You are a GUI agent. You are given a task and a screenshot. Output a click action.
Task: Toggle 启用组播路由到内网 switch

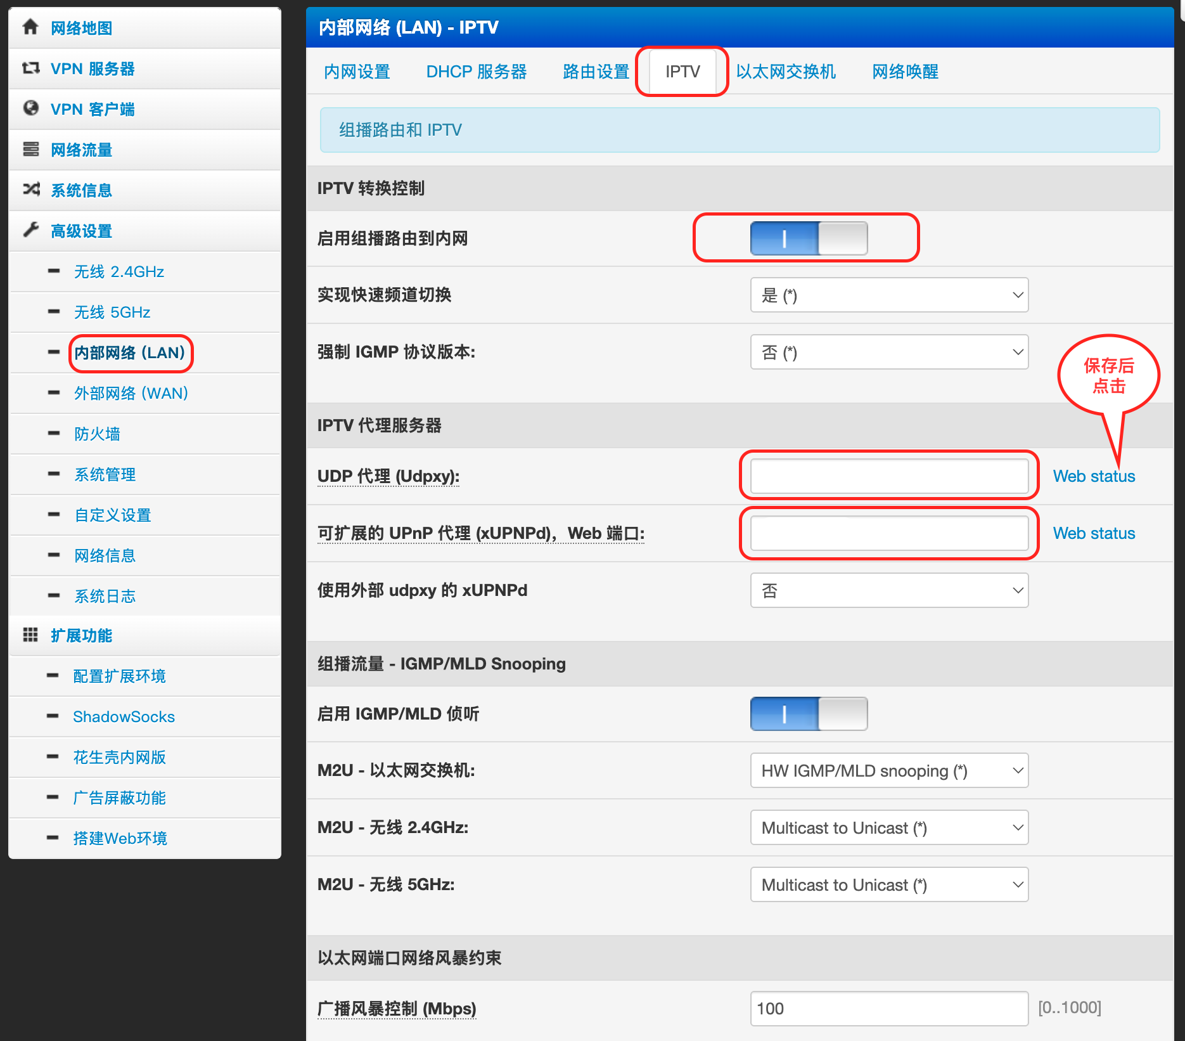point(809,238)
